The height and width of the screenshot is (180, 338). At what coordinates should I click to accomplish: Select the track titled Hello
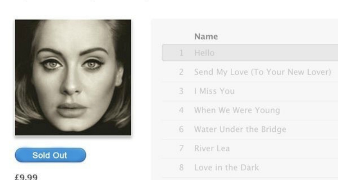coord(204,53)
